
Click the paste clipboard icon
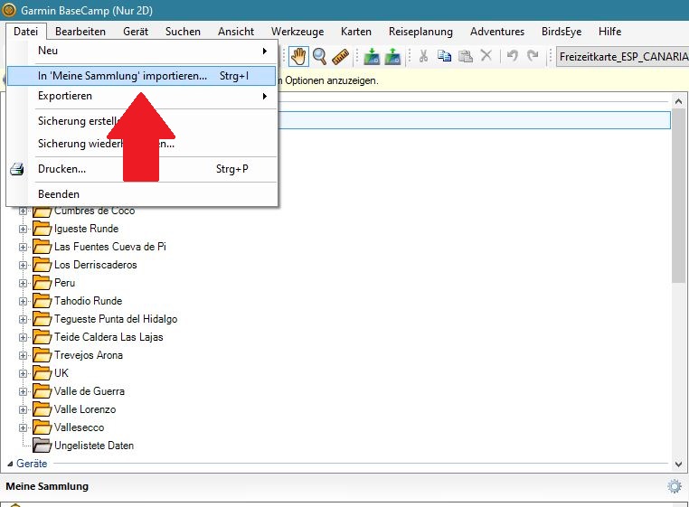[x=466, y=56]
